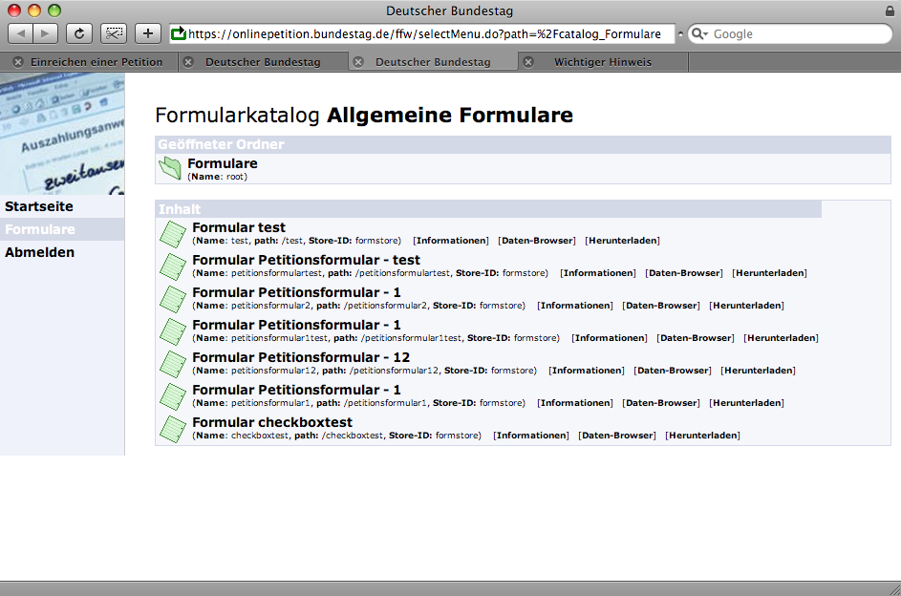
Task: Open Informationen for petitionsformular2
Action: (575, 306)
